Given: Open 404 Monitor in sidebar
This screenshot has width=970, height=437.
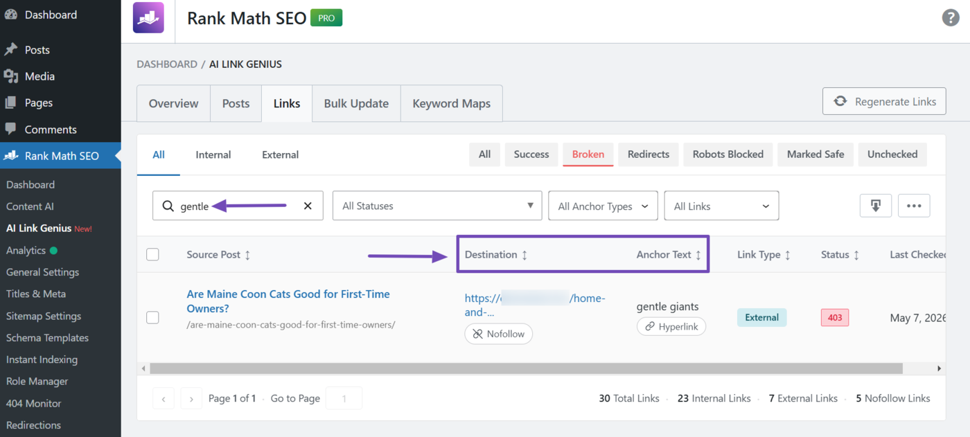Looking at the screenshot, I should (x=34, y=403).
